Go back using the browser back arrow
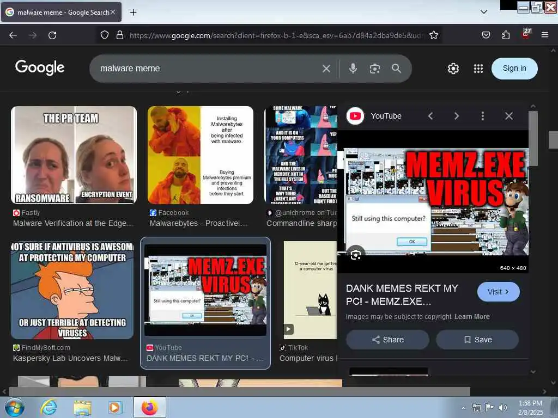 13,35
